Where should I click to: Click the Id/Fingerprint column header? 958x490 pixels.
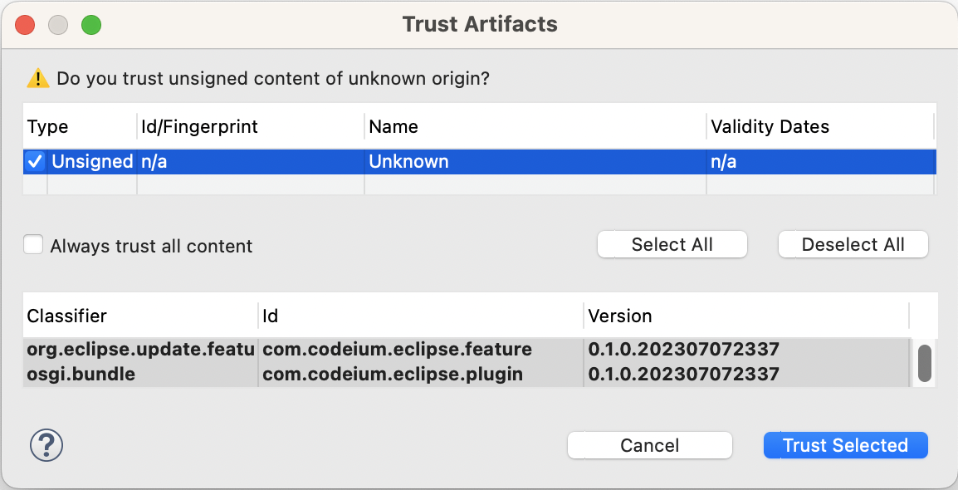205,126
